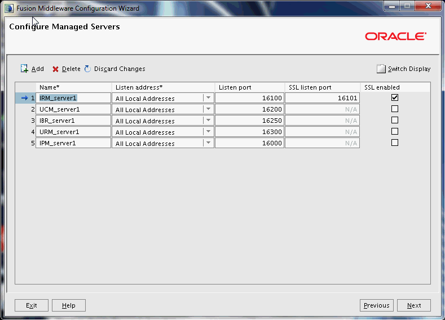Edit SSL listen port 16101

pos(323,98)
